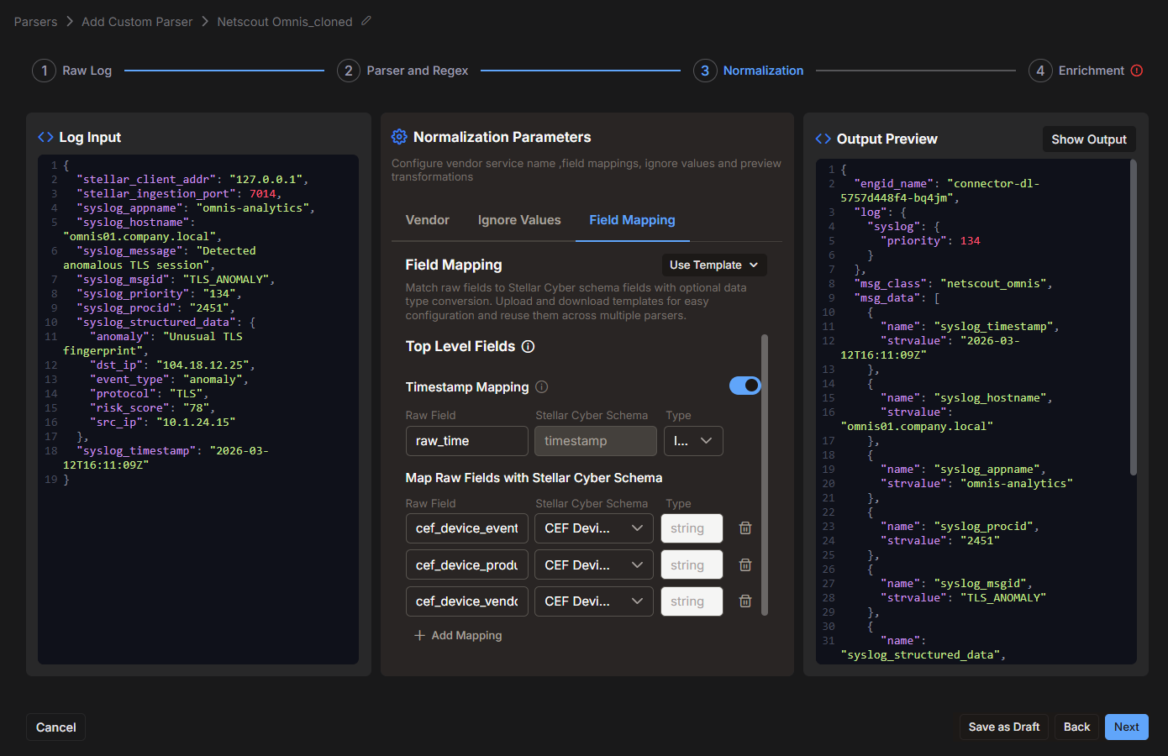
Task: Click the cef_device_vendor raw field input
Action: 466,601
